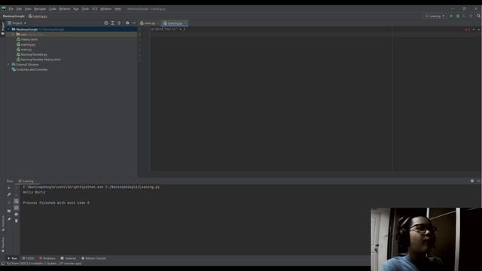Open the Run tool window button
The image size is (482, 271).
tap(12, 258)
